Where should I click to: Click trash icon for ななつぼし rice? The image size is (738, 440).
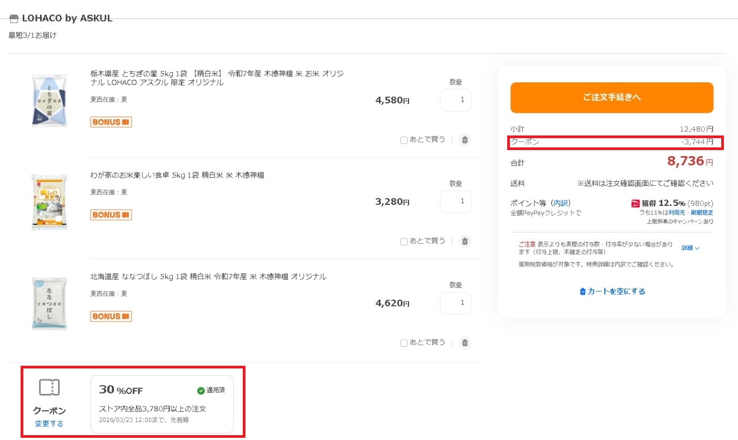click(x=464, y=343)
